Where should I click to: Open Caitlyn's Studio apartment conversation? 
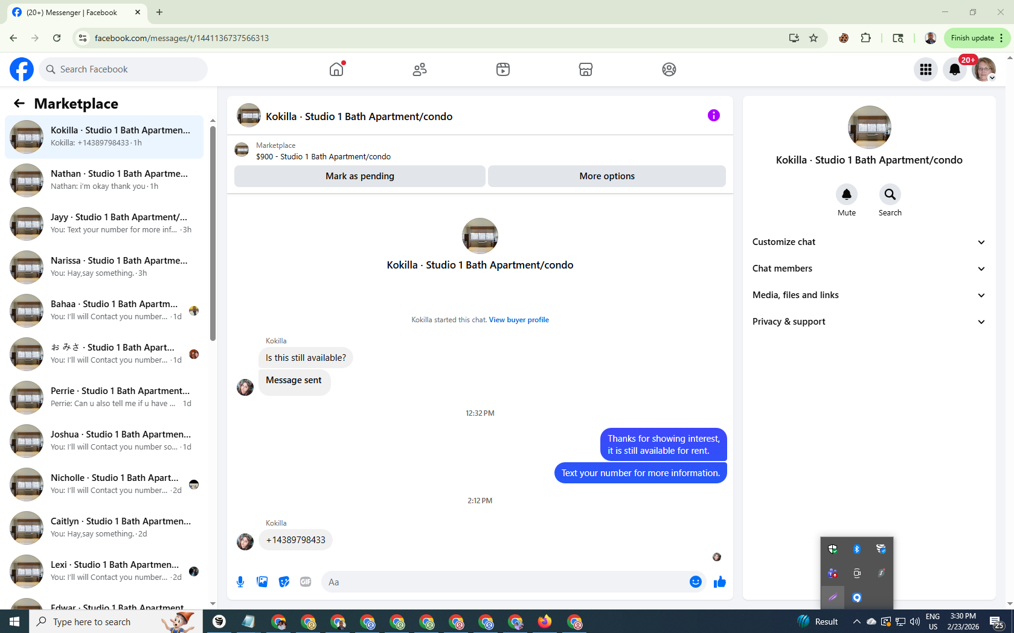[x=104, y=528]
